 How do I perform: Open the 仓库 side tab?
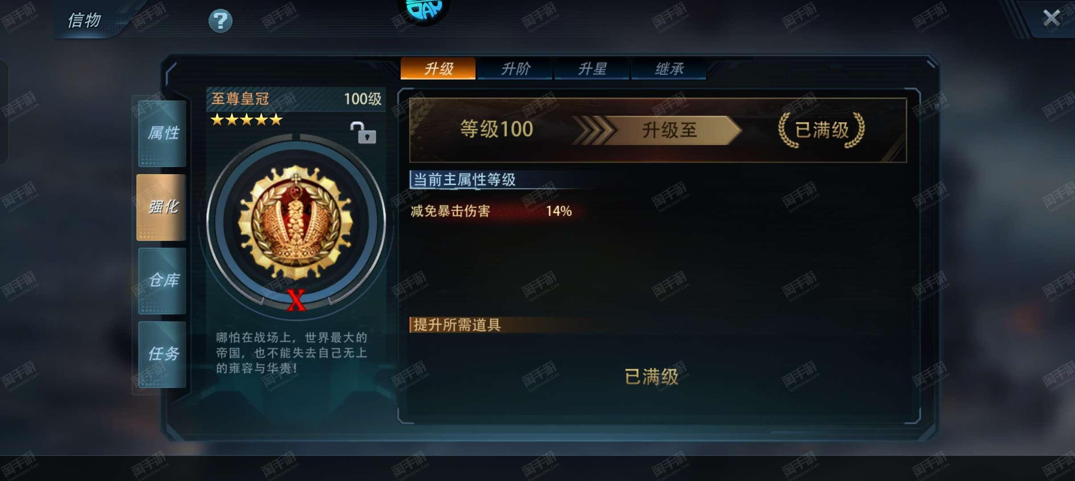click(x=162, y=281)
